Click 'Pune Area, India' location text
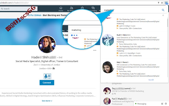Screen dimensions: 169x106 tap(125, 71)
